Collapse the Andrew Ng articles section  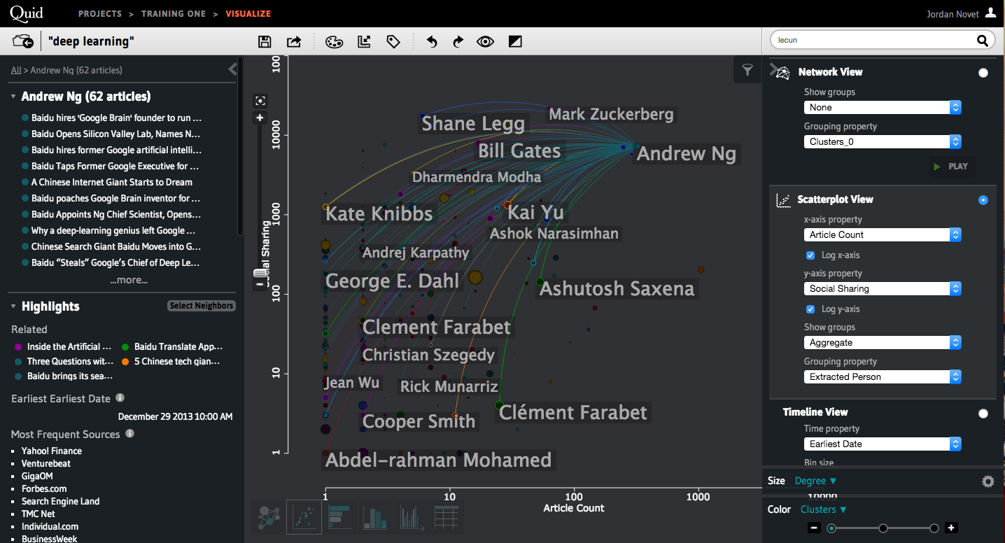coord(13,97)
